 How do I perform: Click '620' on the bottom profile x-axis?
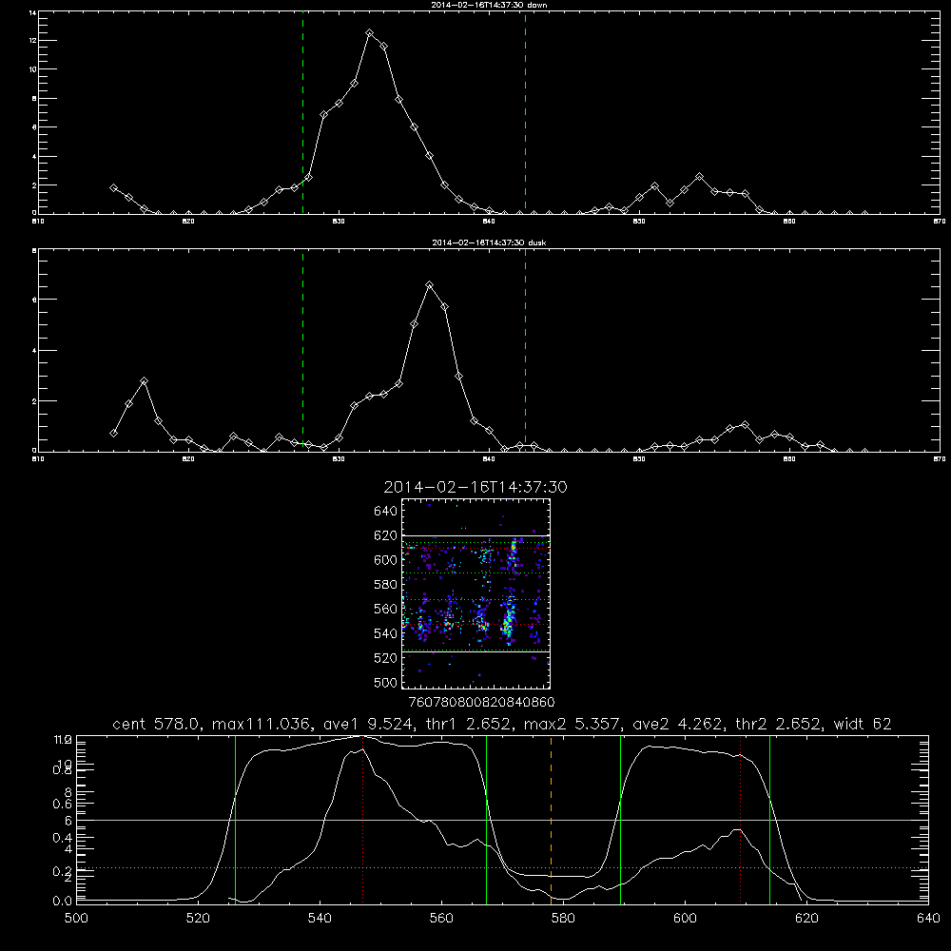(x=806, y=919)
